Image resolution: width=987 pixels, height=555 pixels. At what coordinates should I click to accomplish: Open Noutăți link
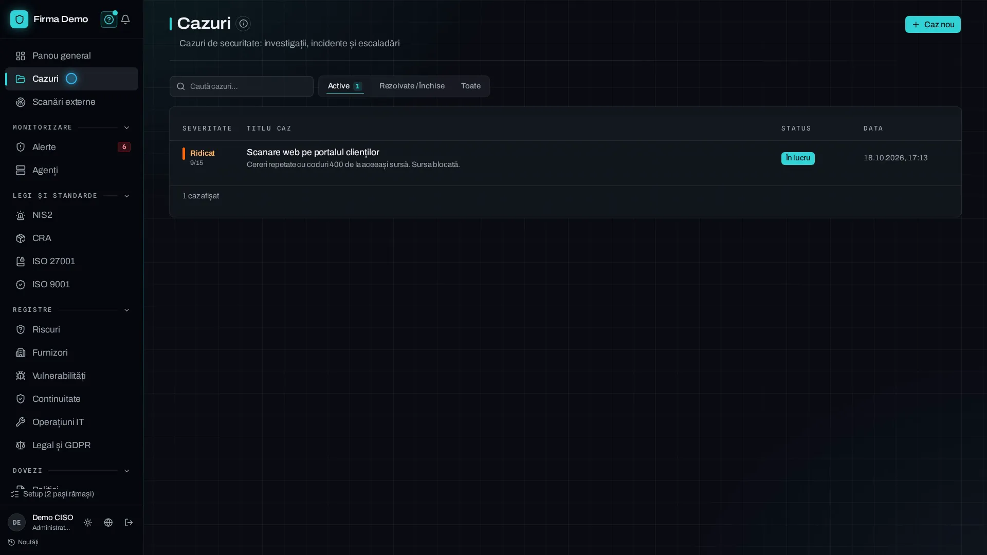(x=23, y=542)
